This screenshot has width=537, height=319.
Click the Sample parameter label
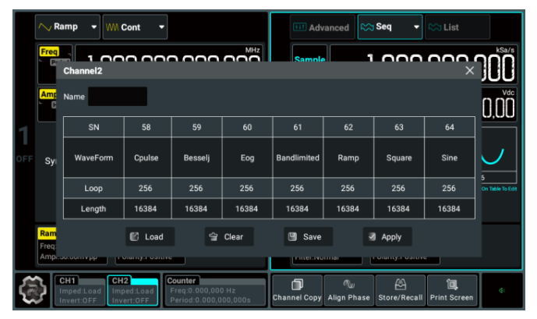click(x=309, y=59)
